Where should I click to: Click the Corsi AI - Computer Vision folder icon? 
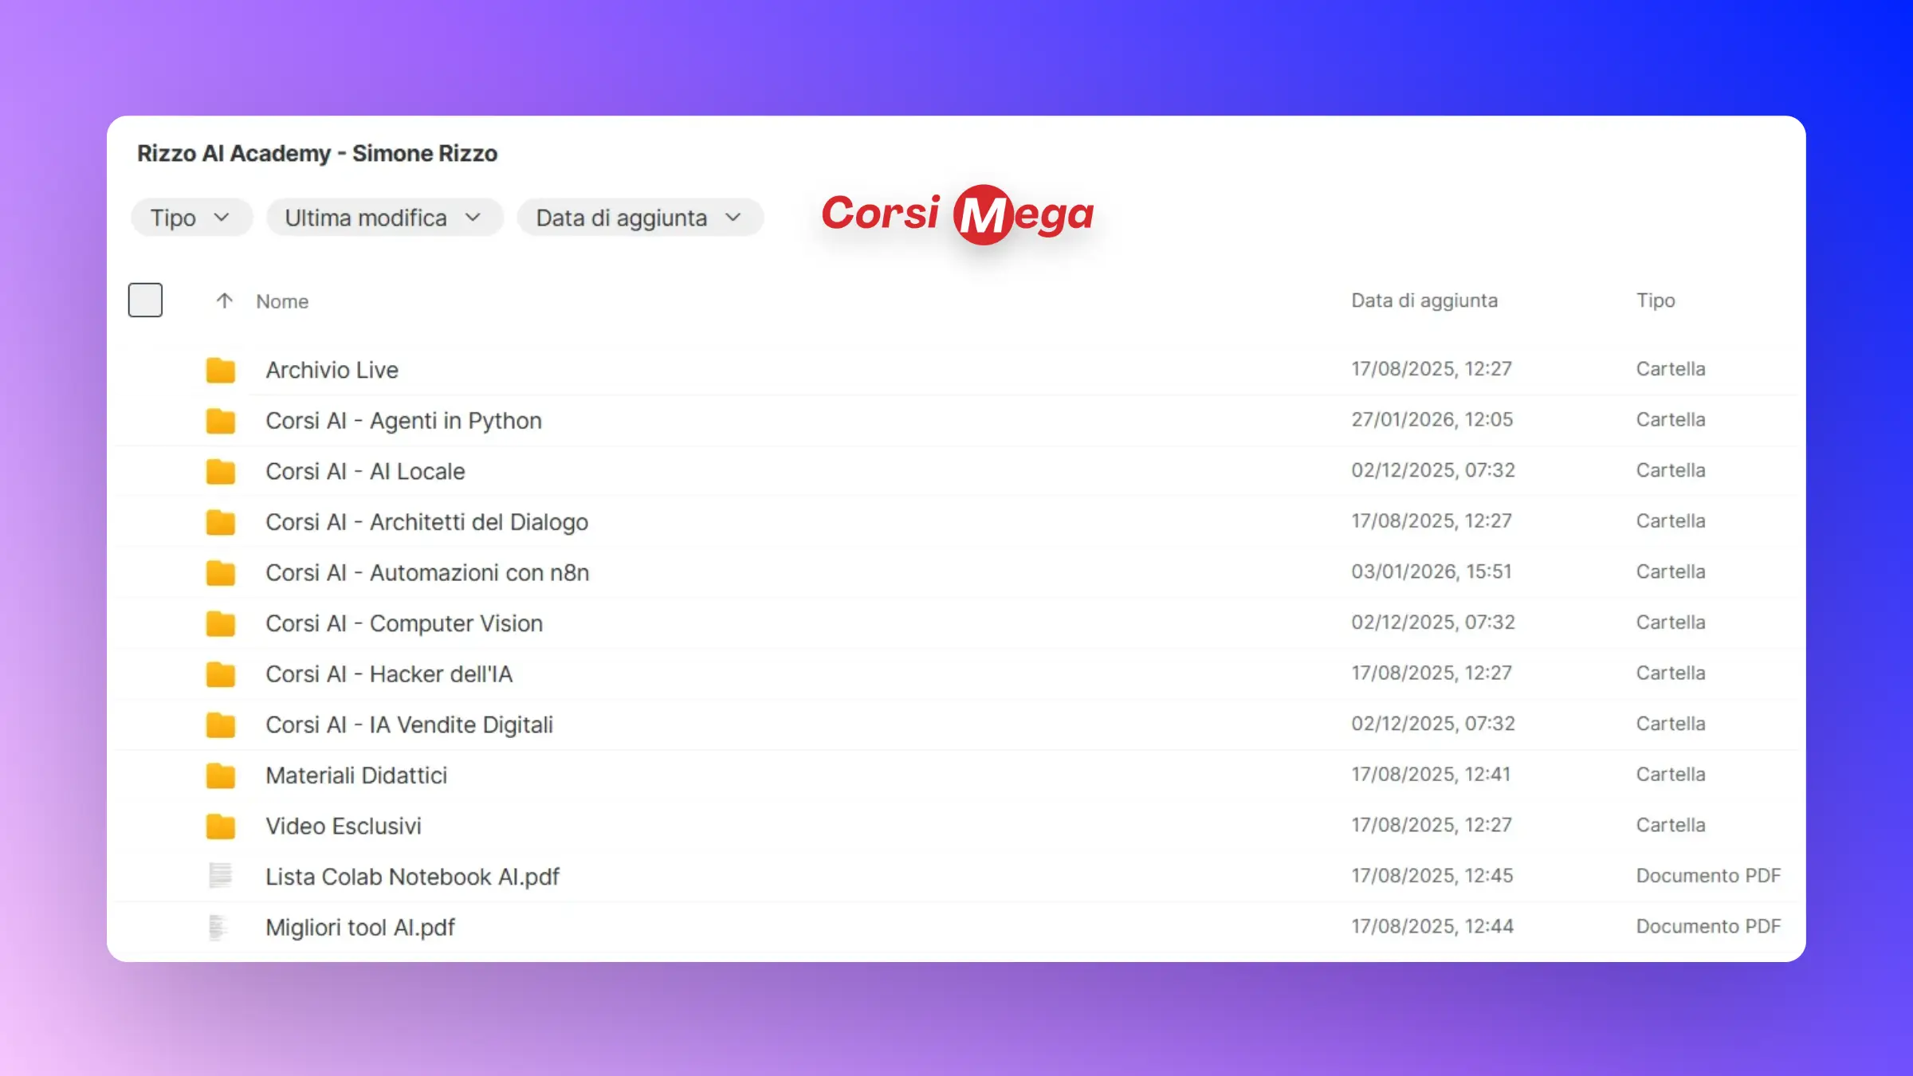pos(220,623)
